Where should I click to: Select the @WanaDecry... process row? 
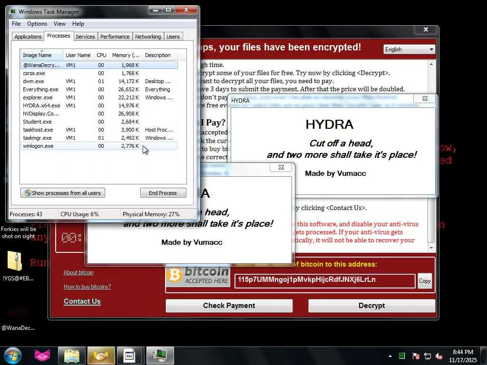[99, 65]
